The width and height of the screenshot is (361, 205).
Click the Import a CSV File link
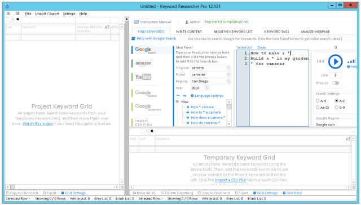(230, 180)
